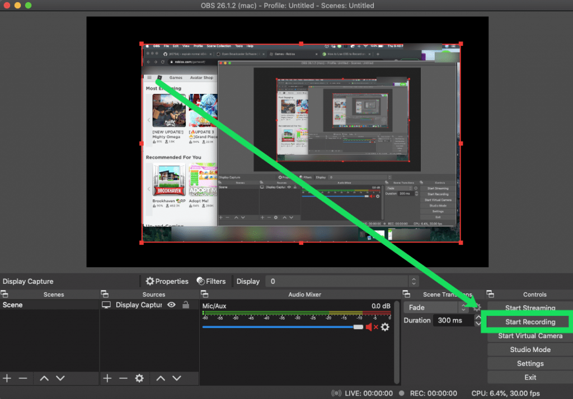The image size is (573, 399).
Task: Pop out the Audio Mixer dock icon
Action: pyautogui.click(x=205, y=294)
